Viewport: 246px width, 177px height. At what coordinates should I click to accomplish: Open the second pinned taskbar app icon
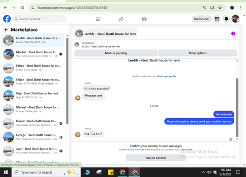click(99, 172)
